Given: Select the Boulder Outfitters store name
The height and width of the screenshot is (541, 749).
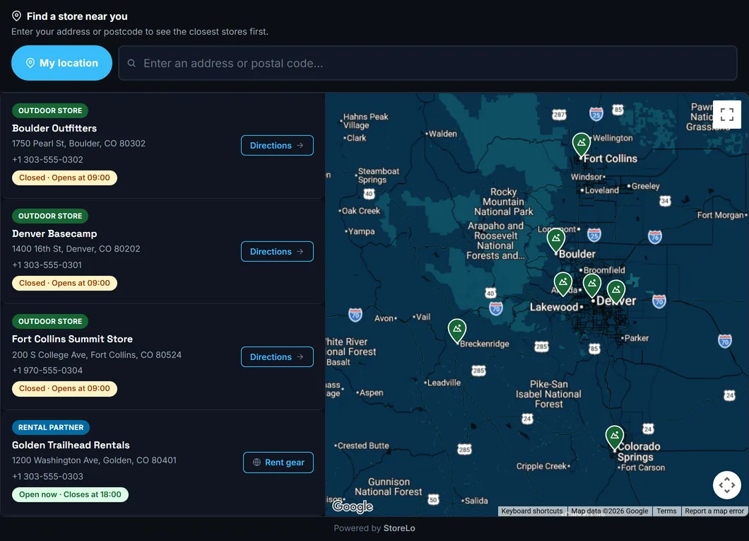Looking at the screenshot, I should tap(54, 128).
